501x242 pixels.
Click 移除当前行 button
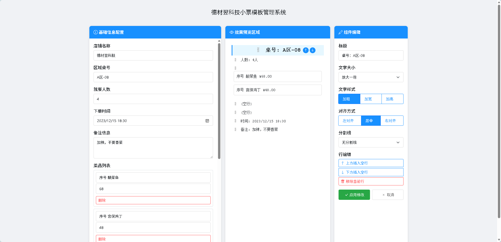click(371, 181)
